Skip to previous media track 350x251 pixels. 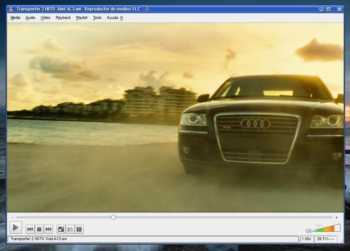[30, 229]
